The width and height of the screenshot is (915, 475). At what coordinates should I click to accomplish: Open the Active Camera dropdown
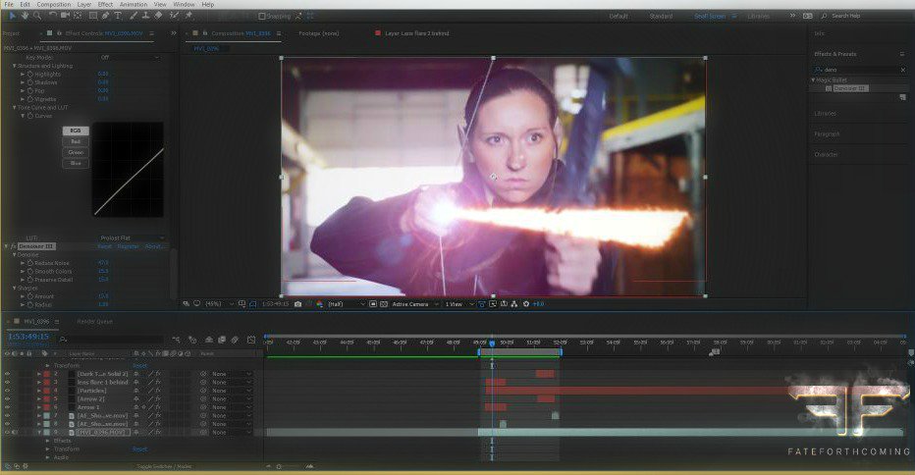click(415, 304)
